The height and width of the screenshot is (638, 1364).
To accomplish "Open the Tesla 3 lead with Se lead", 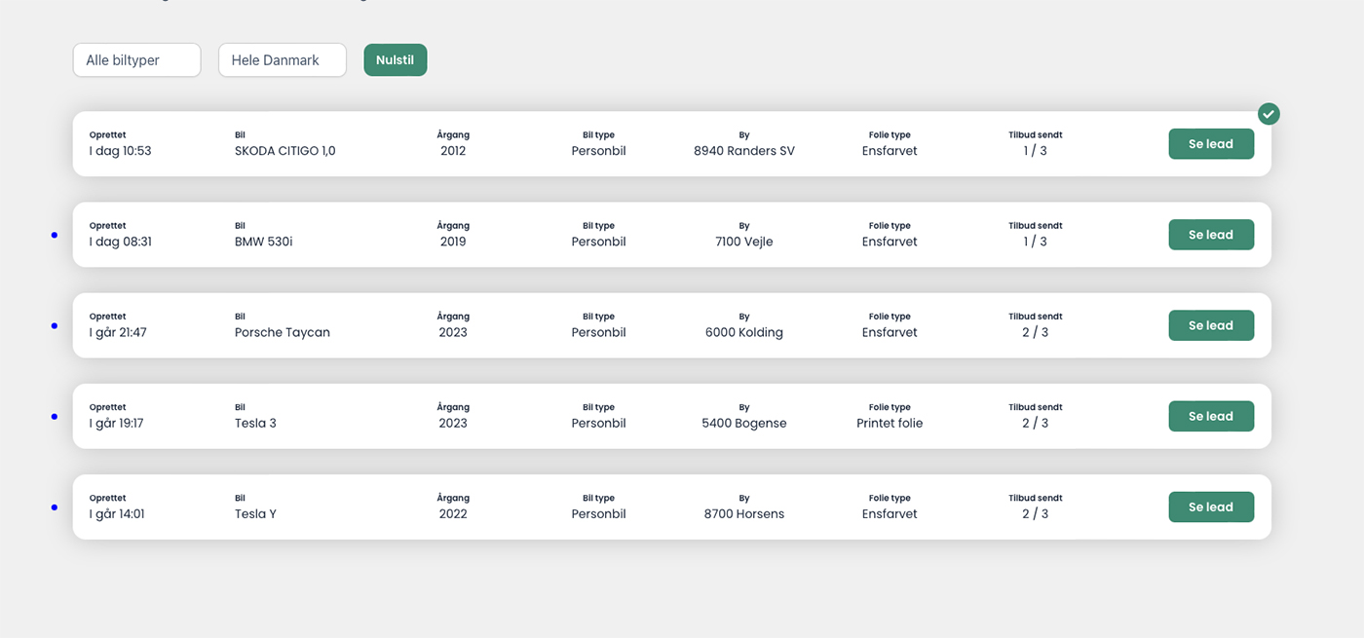I will tap(1210, 416).
